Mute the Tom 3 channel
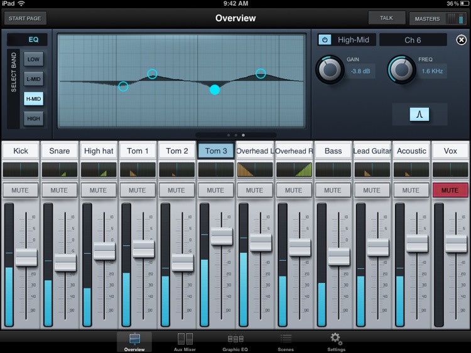The height and width of the screenshot is (353, 471). coord(215,190)
